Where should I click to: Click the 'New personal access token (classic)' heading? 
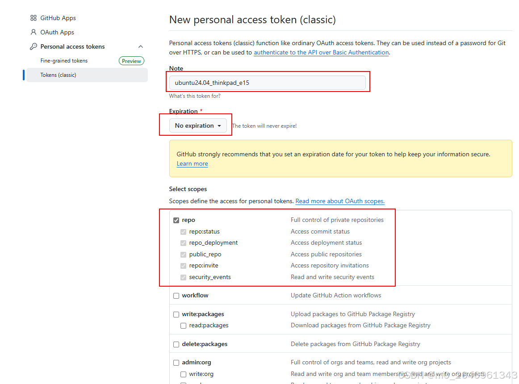tap(252, 20)
